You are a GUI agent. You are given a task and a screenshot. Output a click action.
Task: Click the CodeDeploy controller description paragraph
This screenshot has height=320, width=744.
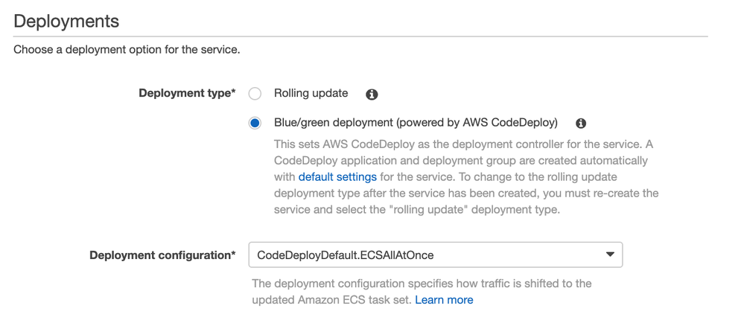pyautogui.click(x=466, y=177)
